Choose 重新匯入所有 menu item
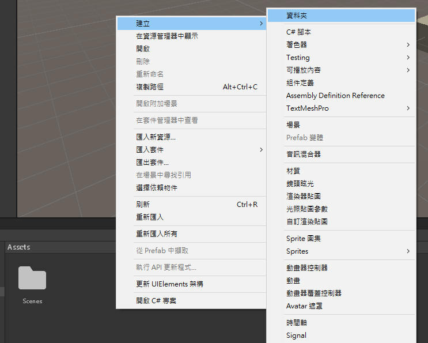This screenshot has width=428, height=343. 157,234
